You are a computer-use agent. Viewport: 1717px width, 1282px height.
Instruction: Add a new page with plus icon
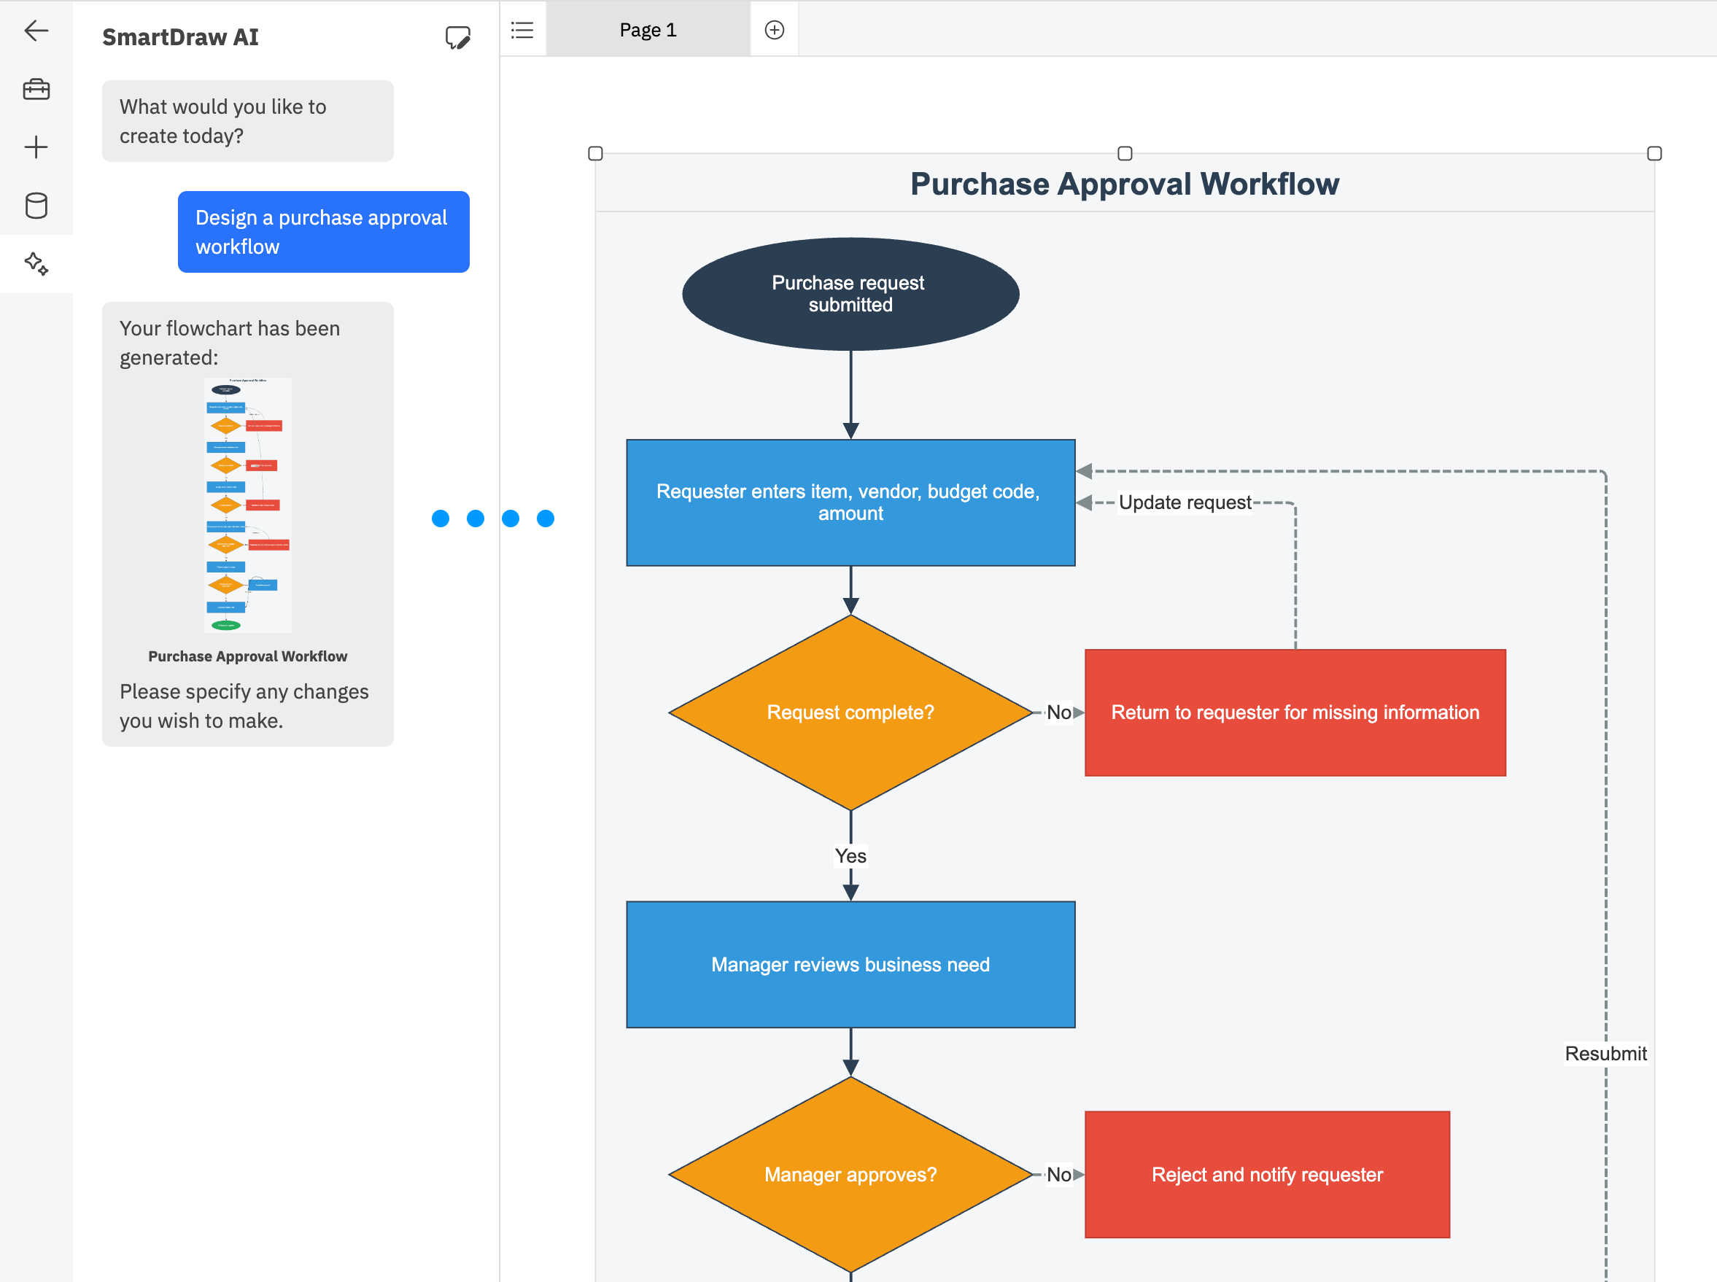[774, 31]
